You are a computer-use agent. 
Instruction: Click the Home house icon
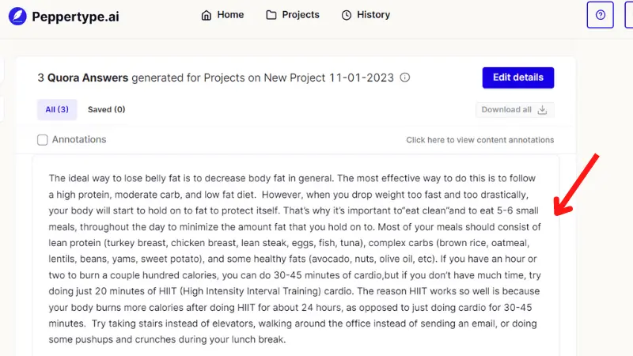[x=207, y=15]
